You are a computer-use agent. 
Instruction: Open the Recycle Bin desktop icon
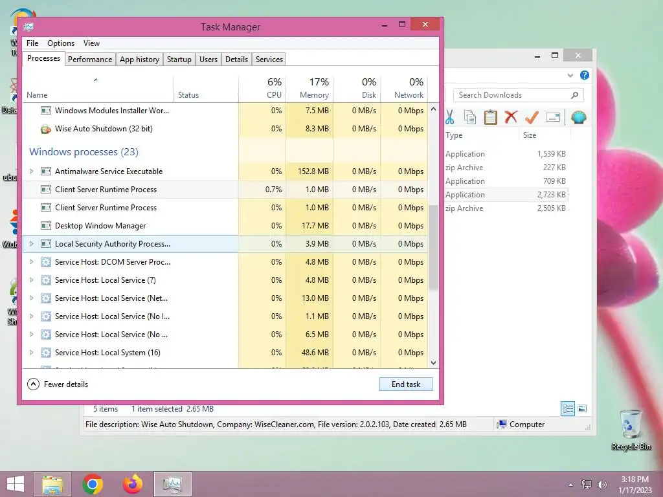click(631, 430)
